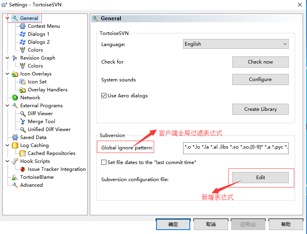307x234 pixels.
Task: Click the Revision Graph icon
Action: coord(15,58)
